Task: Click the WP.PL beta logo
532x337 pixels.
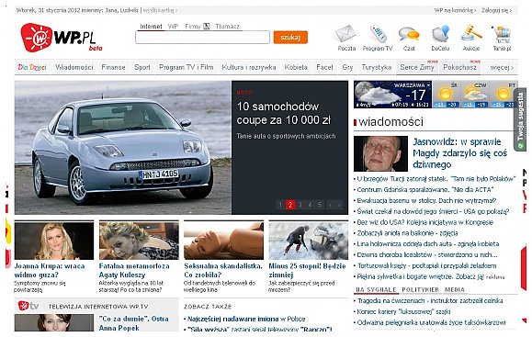Action: click(61, 38)
